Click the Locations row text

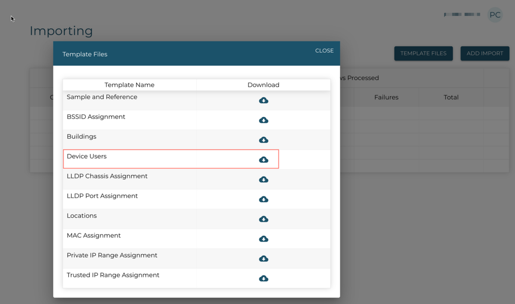[82, 216]
